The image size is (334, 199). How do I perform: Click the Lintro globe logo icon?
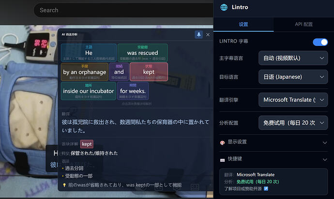point(224,7)
